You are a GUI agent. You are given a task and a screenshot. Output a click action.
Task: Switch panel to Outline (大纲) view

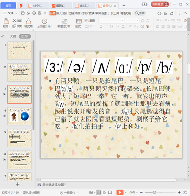click(x=13, y=36)
